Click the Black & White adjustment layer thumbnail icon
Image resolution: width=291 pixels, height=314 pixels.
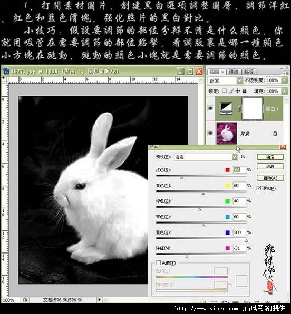(x=226, y=108)
